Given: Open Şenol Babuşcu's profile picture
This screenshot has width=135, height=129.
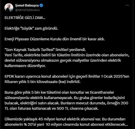Looking at the screenshot, I should [9, 8].
